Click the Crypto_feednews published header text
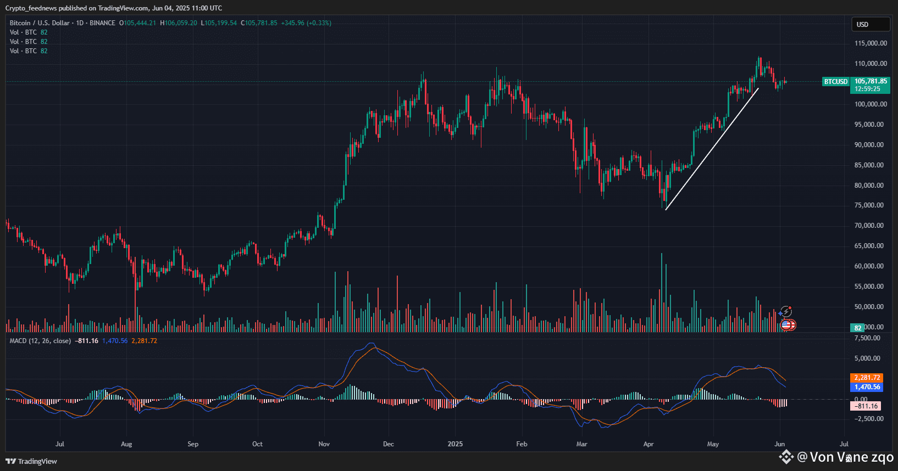Viewport: 898px width, 471px height. [114, 8]
